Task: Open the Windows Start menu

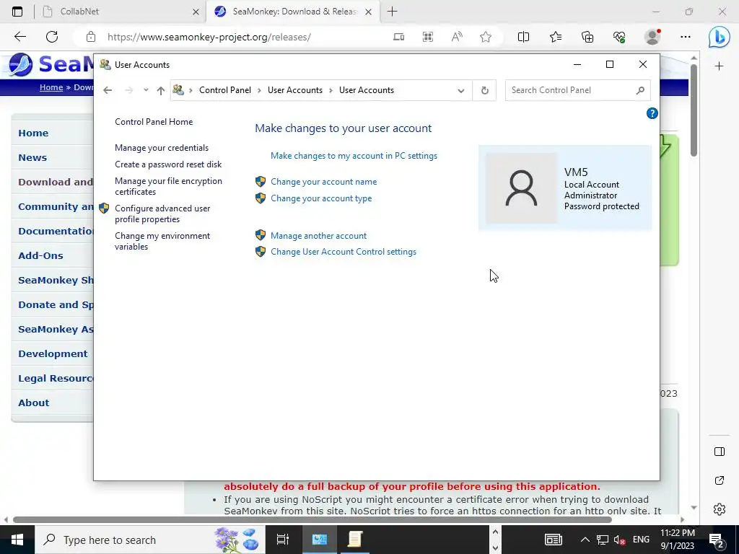Action: (17, 540)
